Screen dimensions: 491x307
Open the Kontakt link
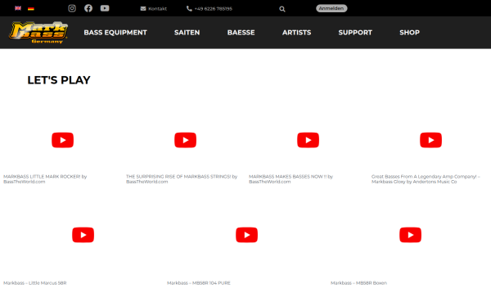click(x=157, y=8)
